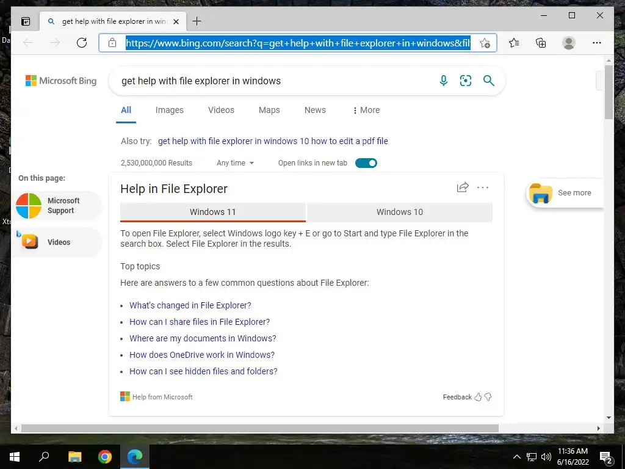Jump to Microsoft Support section
625x469 pixels.
click(x=57, y=206)
